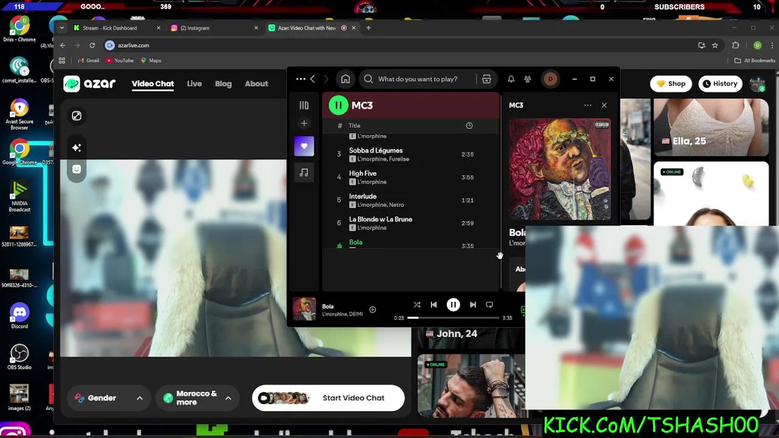Add Bola to Liked Songs
Image resolution: width=779 pixels, height=438 pixels.
372,310
